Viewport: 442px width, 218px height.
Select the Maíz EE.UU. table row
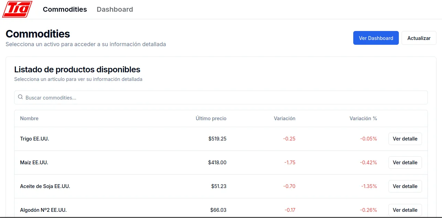pyautogui.click(x=138, y=162)
